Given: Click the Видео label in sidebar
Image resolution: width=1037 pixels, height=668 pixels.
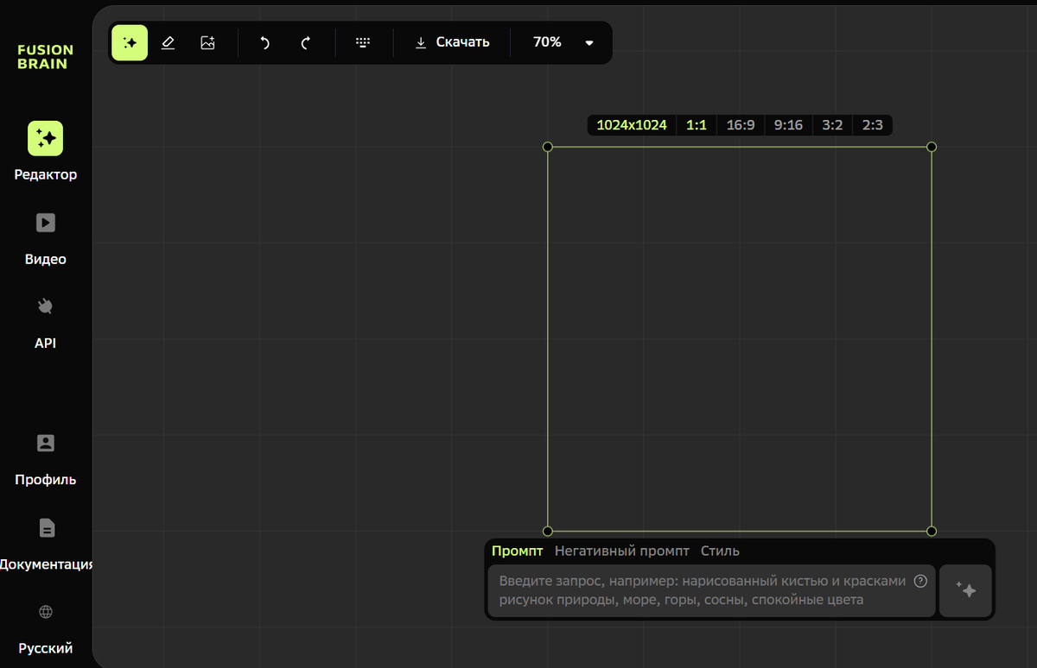Looking at the screenshot, I should (x=46, y=259).
